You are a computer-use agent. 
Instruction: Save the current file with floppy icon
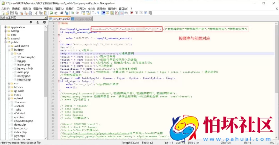coord(12,13)
